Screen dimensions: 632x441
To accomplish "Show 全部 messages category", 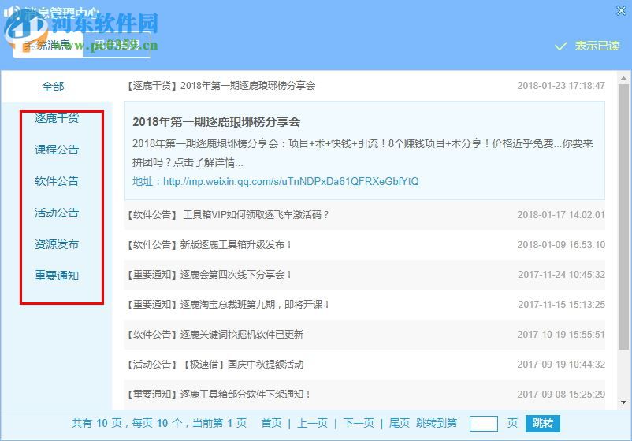I will pos(54,87).
